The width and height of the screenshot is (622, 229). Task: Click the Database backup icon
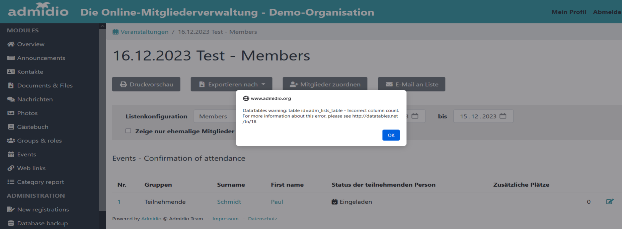click(11, 223)
